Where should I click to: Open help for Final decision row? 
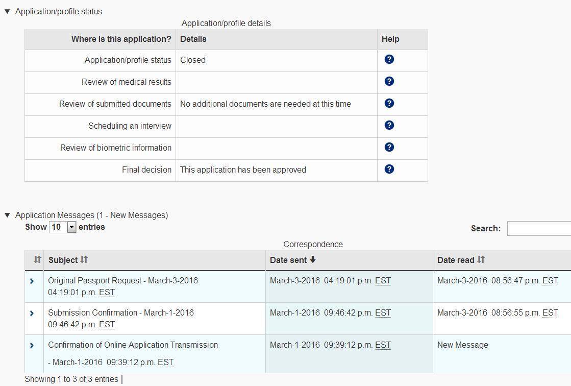pyautogui.click(x=389, y=169)
